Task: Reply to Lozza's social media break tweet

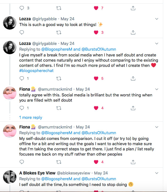Action: (x=22, y=78)
